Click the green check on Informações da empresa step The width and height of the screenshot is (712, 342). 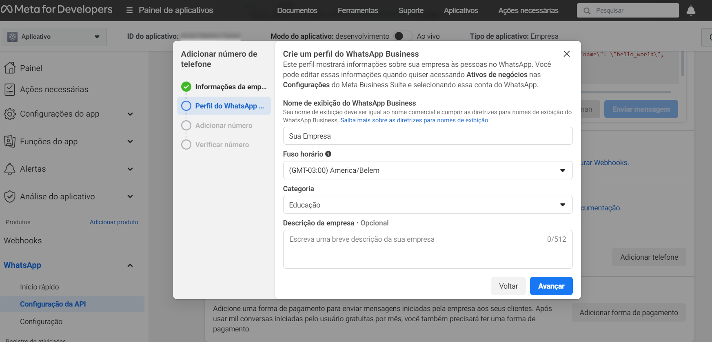[186, 86]
